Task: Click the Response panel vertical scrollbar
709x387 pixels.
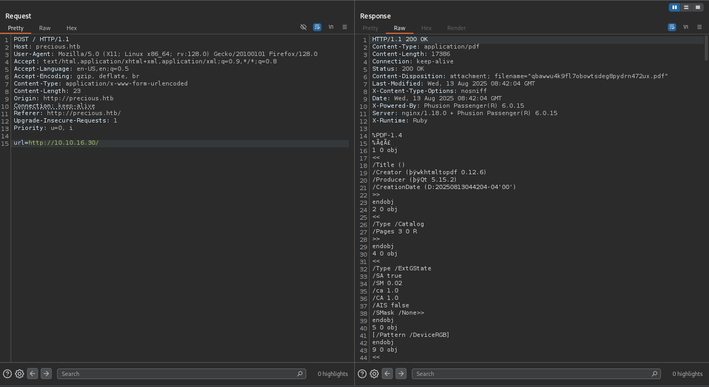Action: click(706, 48)
